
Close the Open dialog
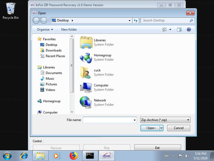click(190, 13)
